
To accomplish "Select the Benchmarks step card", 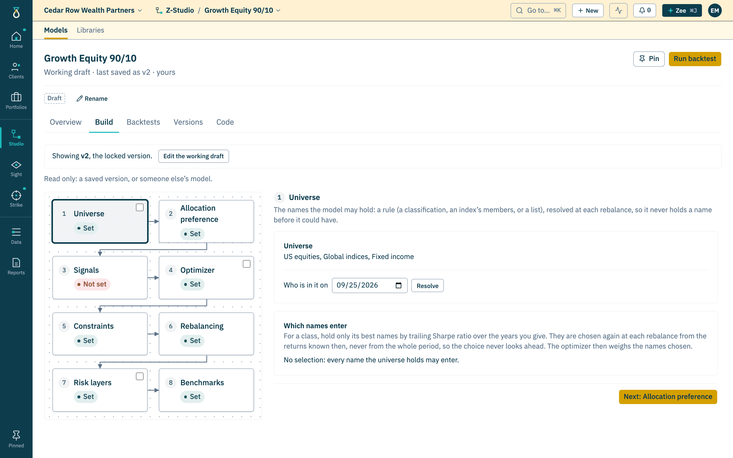I will (x=206, y=390).
